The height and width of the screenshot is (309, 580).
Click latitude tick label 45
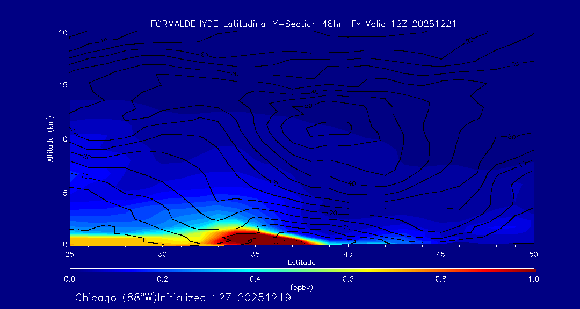[441, 254]
